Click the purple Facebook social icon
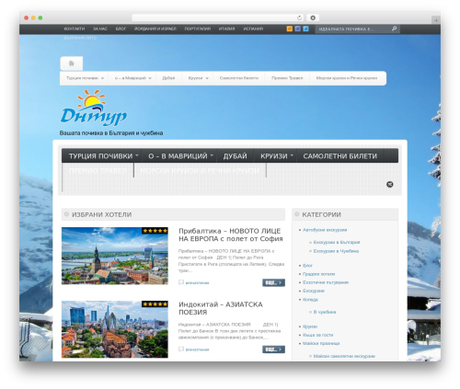Image resolution: width=460 pixels, height=389 pixels. point(297,29)
